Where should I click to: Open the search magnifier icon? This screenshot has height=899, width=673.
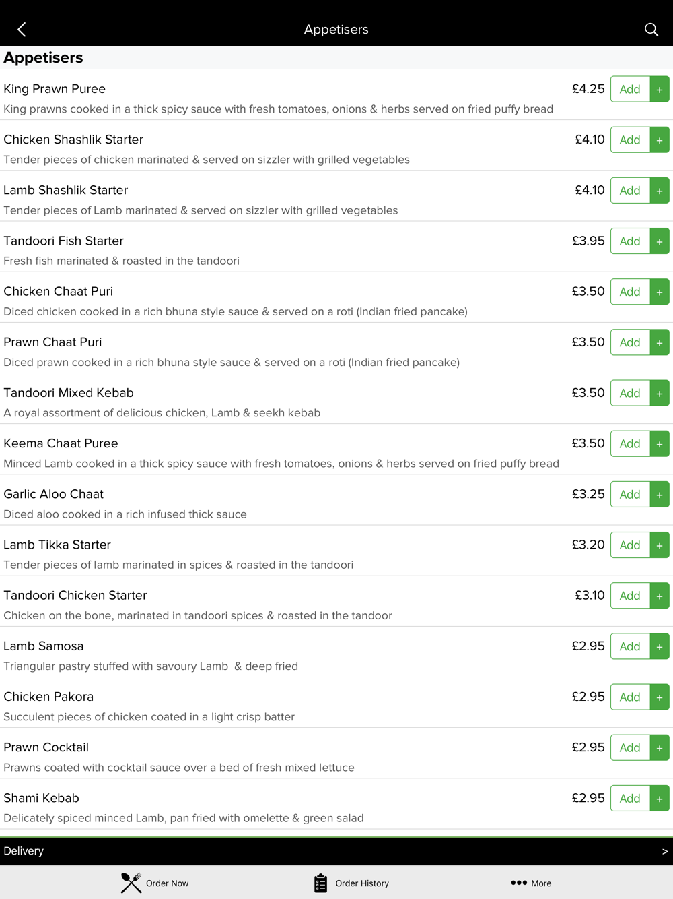point(651,29)
